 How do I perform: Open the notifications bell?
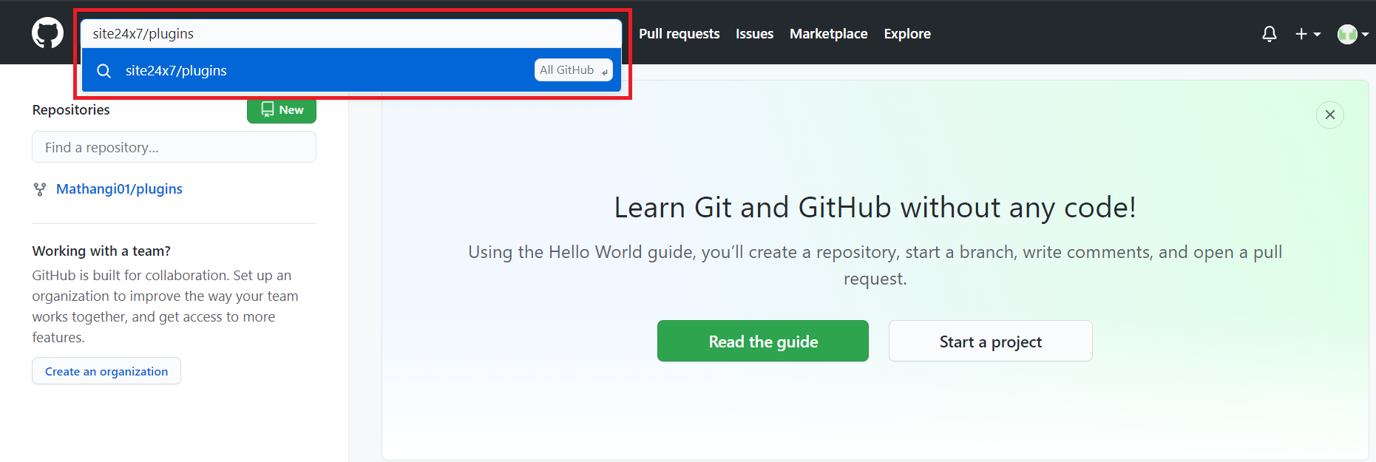pyautogui.click(x=1269, y=34)
